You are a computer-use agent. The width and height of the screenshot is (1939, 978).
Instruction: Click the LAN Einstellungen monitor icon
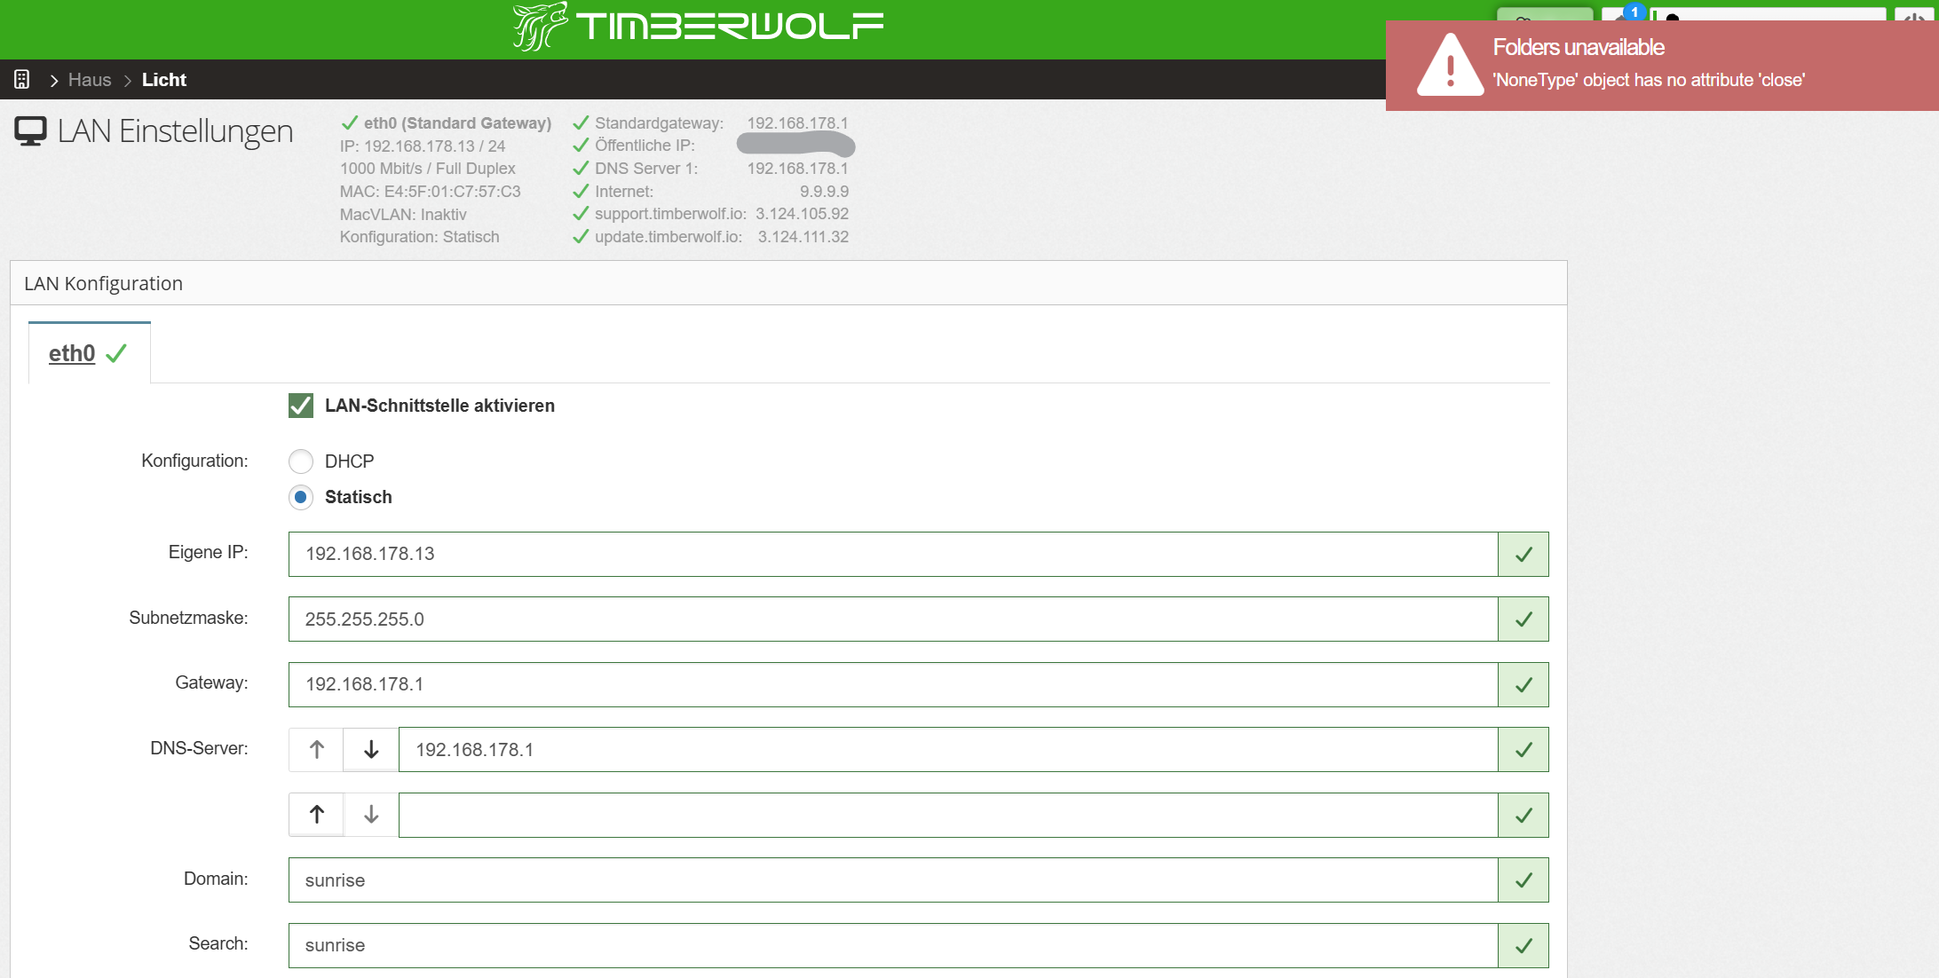(x=30, y=131)
